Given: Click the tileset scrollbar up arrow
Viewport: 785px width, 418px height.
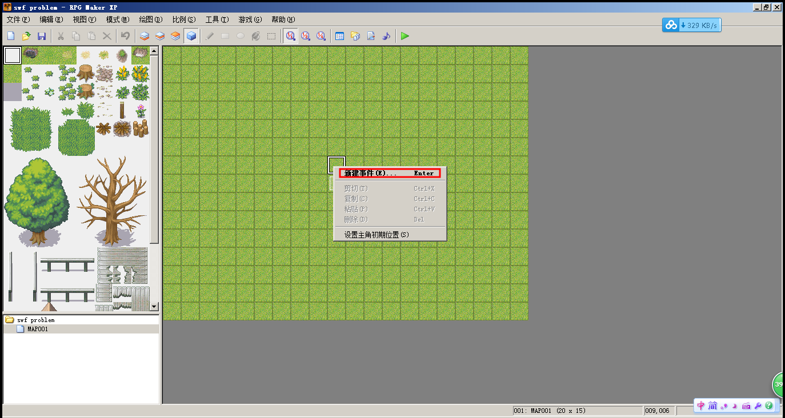Looking at the screenshot, I should point(154,51).
